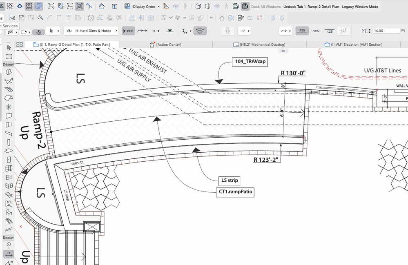
Task: Click Legacy Window Mode button
Action: point(360,7)
